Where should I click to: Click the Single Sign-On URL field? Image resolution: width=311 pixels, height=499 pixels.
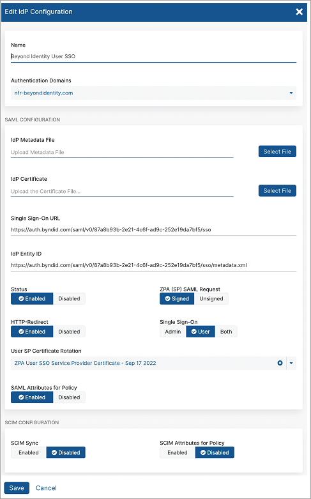click(154, 230)
